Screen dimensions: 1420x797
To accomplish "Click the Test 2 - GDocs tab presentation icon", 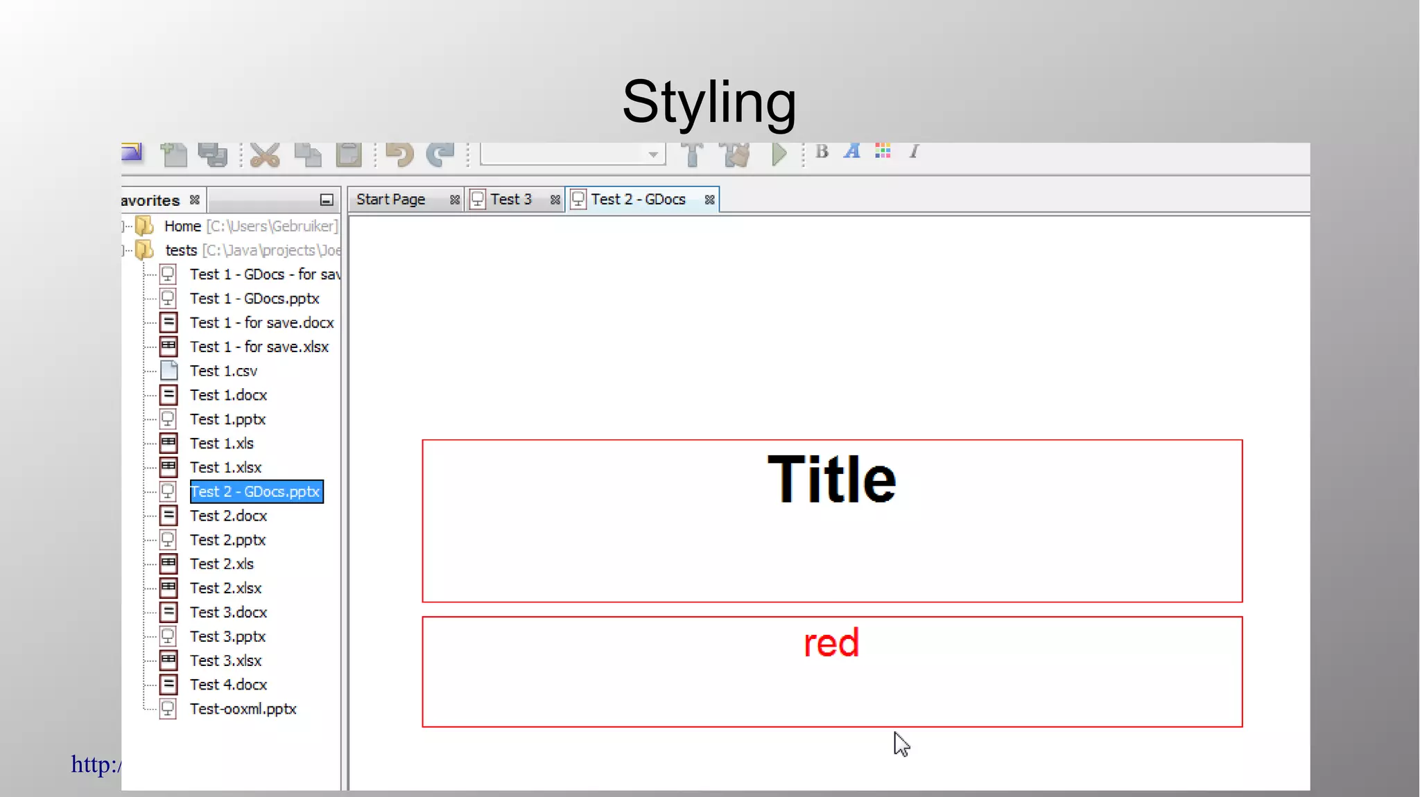I will [578, 200].
